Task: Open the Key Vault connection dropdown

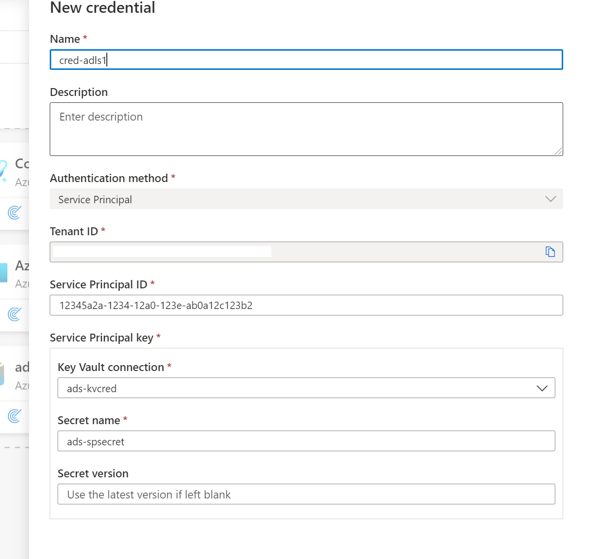Action: 542,388
